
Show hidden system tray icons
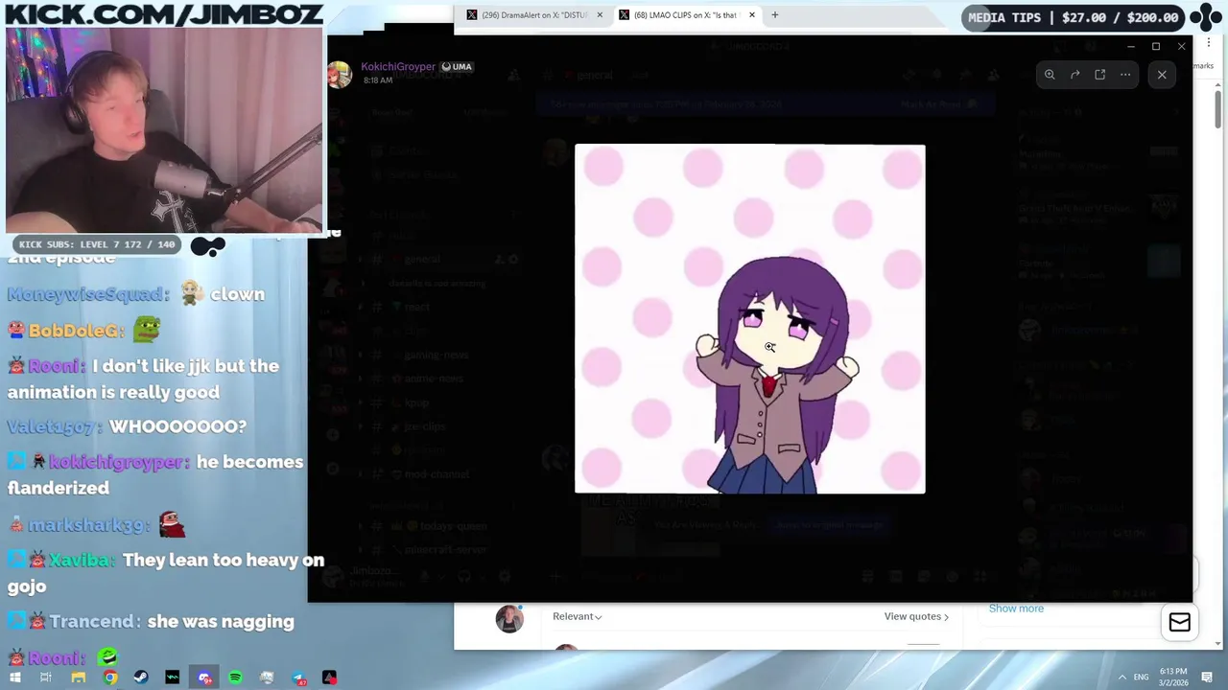coord(1122,678)
